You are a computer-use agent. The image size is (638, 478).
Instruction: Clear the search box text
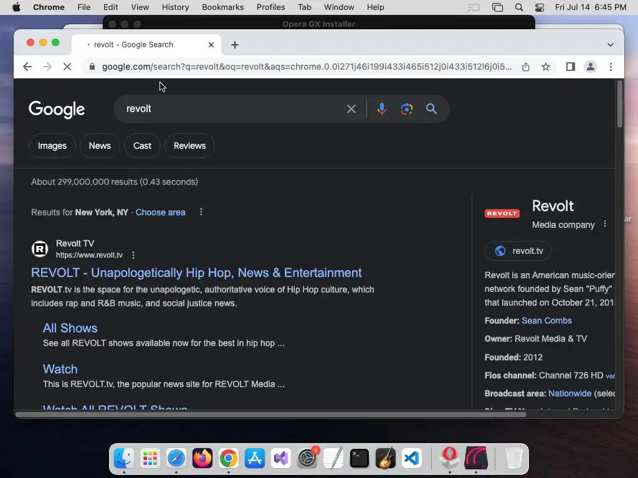click(x=351, y=109)
